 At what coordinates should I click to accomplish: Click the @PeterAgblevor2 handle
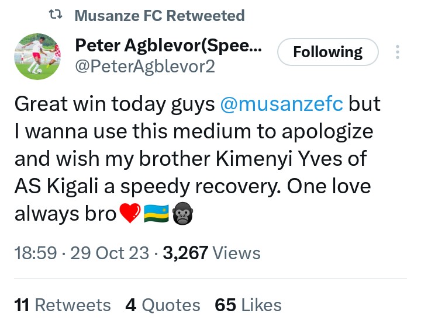pos(145,67)
